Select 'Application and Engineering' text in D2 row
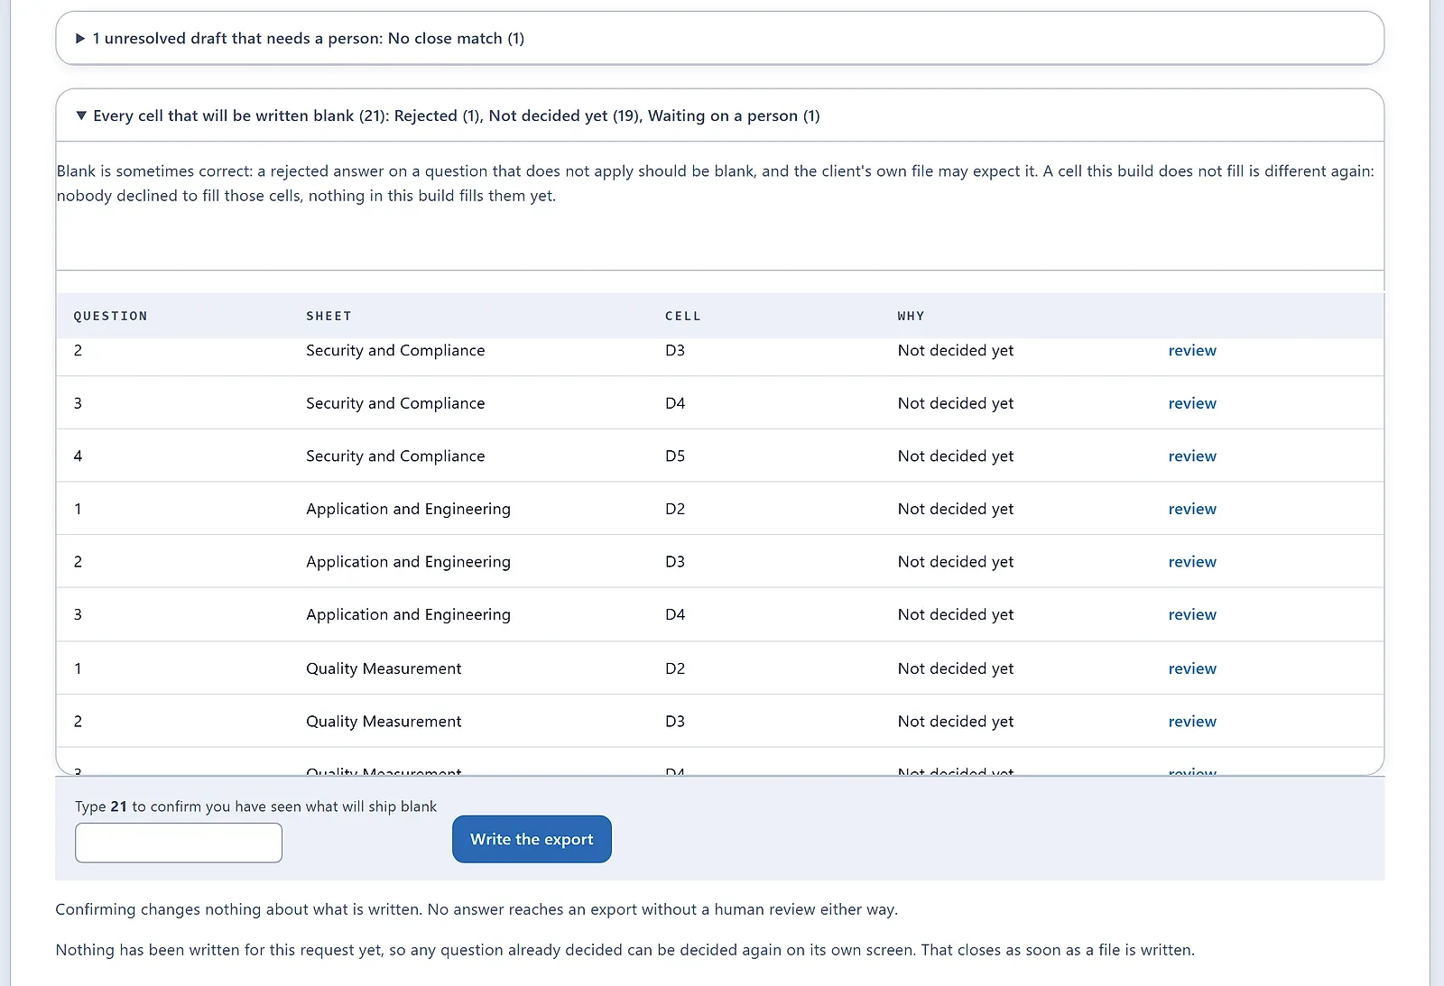Screen dimensions: 1444x986 [408, 509]
